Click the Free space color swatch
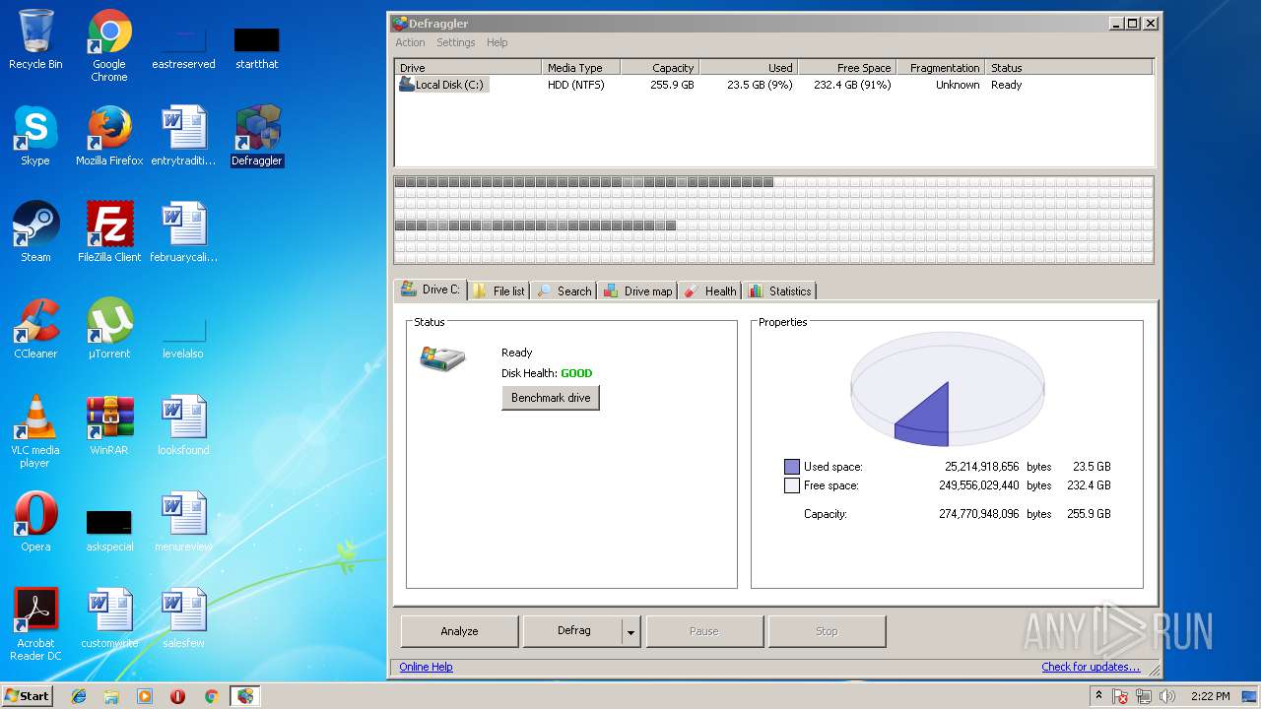1261x709 pixels. [792, 485]
